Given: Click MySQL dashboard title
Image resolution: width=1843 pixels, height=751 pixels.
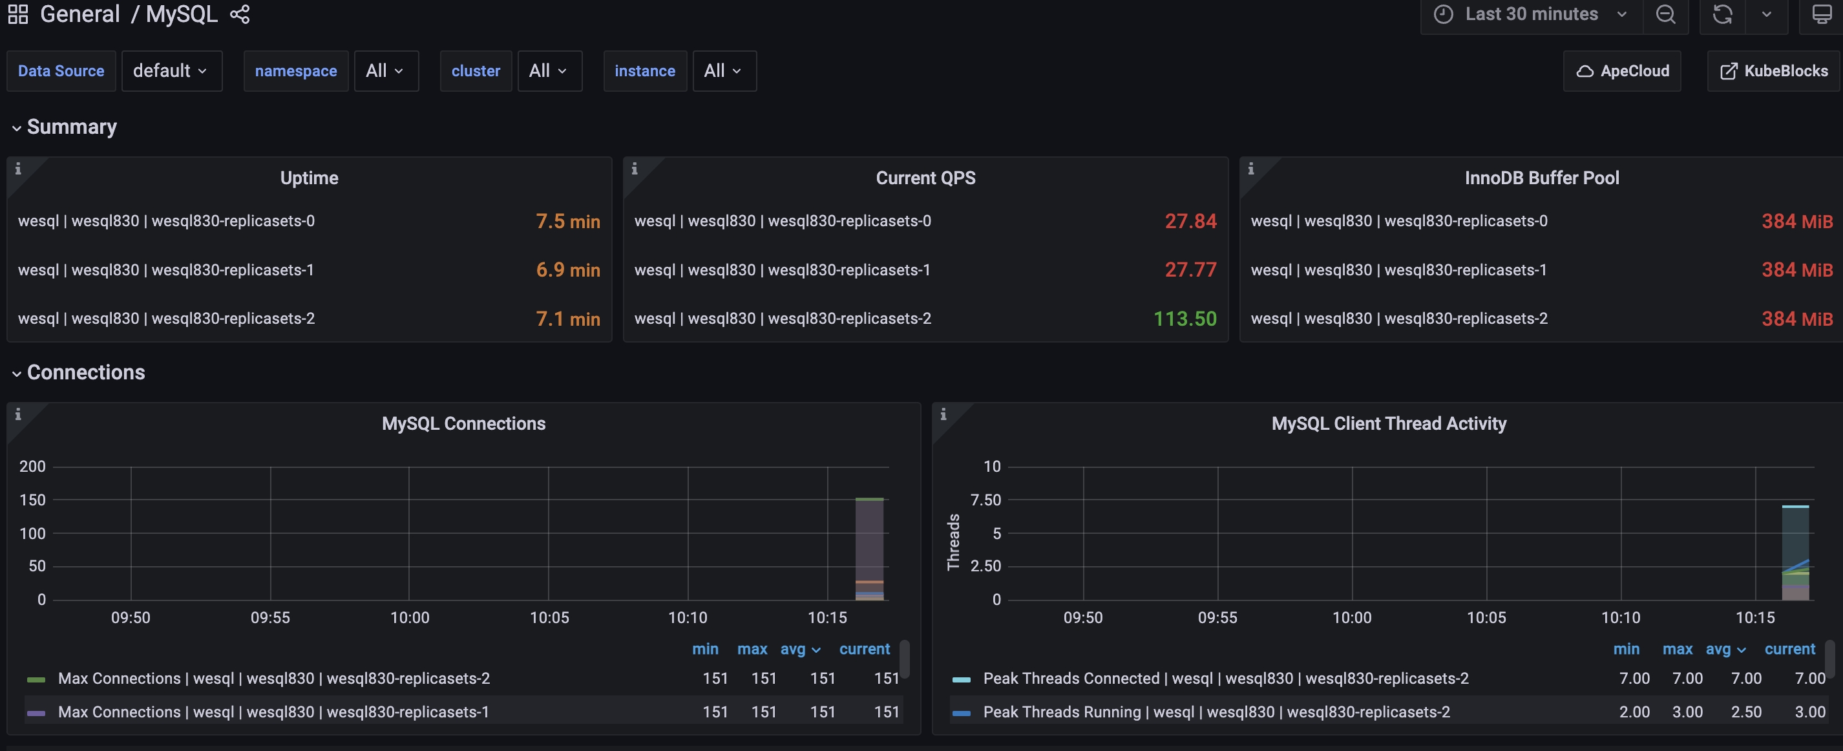Looking at the screenshot, I should (182, 14).
